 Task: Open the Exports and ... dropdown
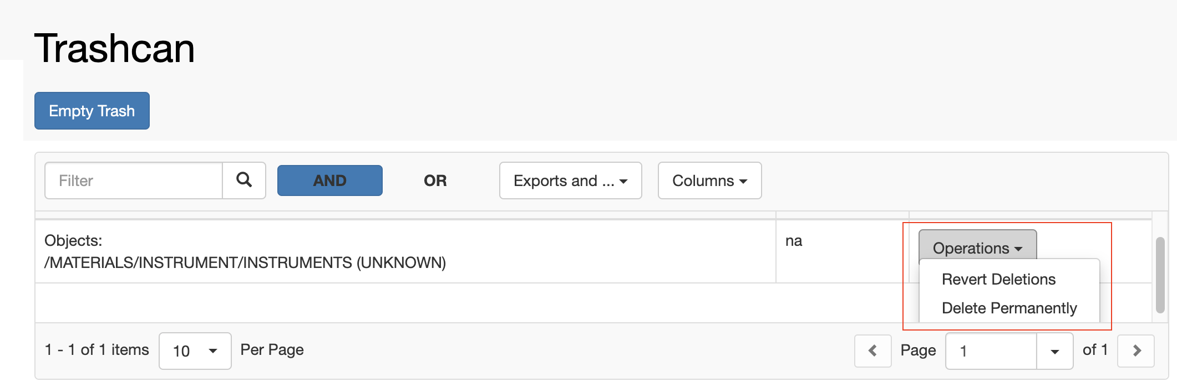[x=570, y=180]
